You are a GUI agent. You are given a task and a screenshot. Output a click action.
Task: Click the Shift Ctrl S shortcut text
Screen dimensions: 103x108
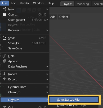tap(39, 43)
